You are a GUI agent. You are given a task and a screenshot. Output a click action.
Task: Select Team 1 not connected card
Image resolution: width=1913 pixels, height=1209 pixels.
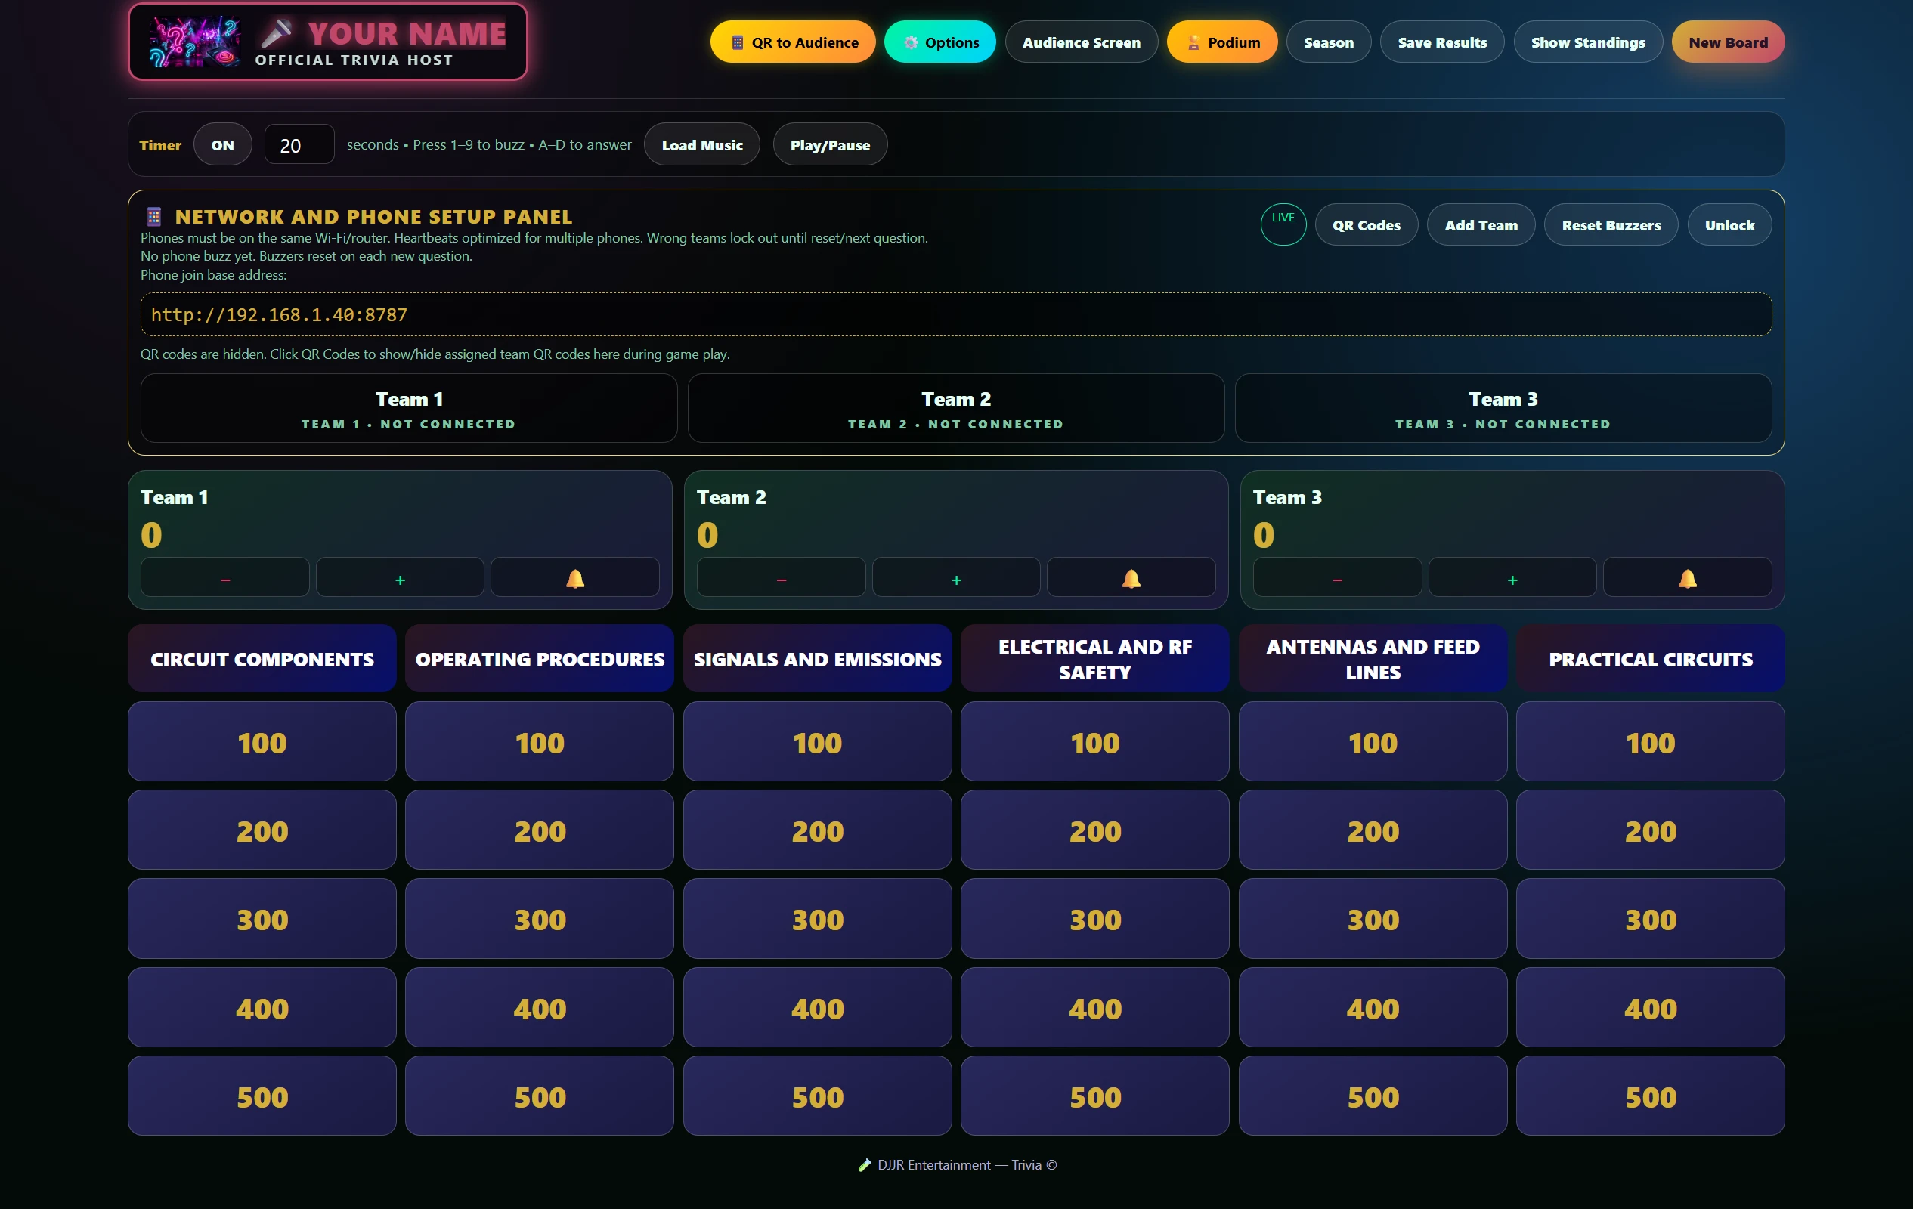408,408
